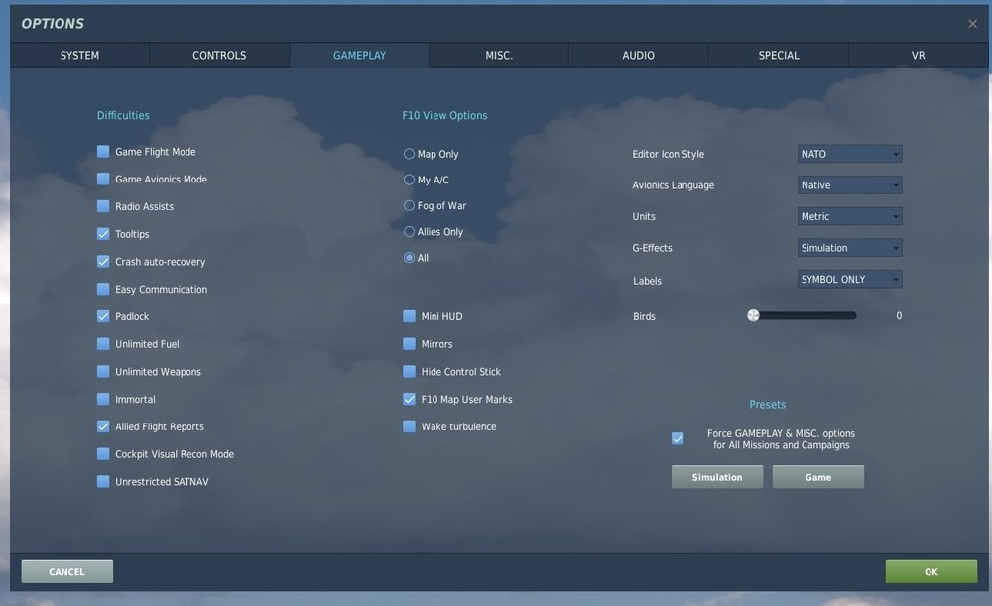Screen dimensions: 992x606
Task: Confirm settings with the OK button
Action: pyautogui.click(x=930, y=571)
